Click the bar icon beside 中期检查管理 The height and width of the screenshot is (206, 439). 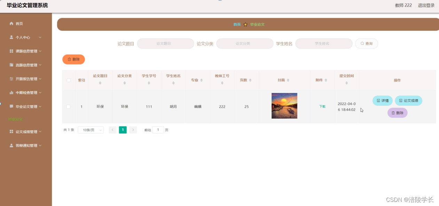point(11,93)
